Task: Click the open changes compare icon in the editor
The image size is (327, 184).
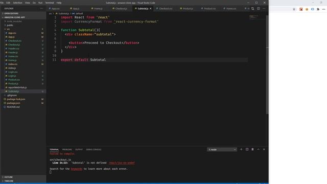Action: click(252, 9)
